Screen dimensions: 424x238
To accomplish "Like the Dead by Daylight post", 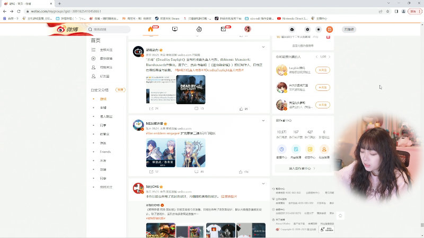I will [x=243, y=109].
